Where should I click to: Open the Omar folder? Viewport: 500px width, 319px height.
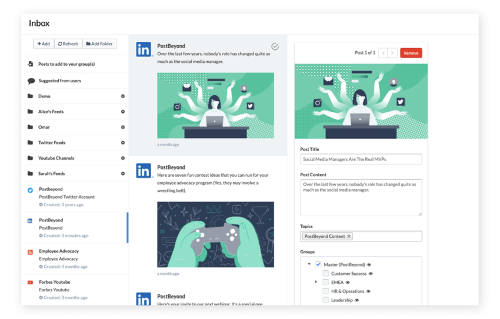75,127
